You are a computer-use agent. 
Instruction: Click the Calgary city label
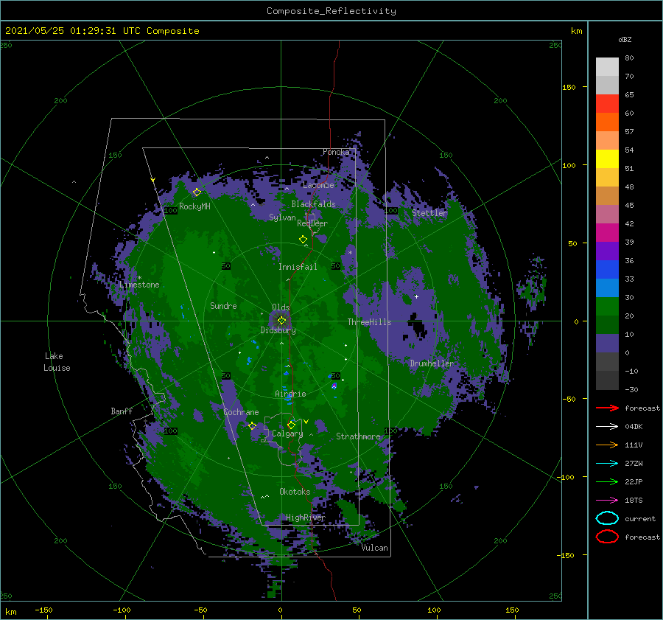287,433
